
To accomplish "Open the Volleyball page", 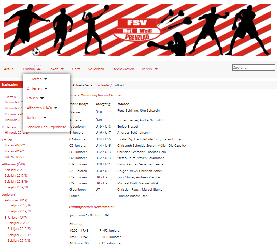I will tap(96, 69).
